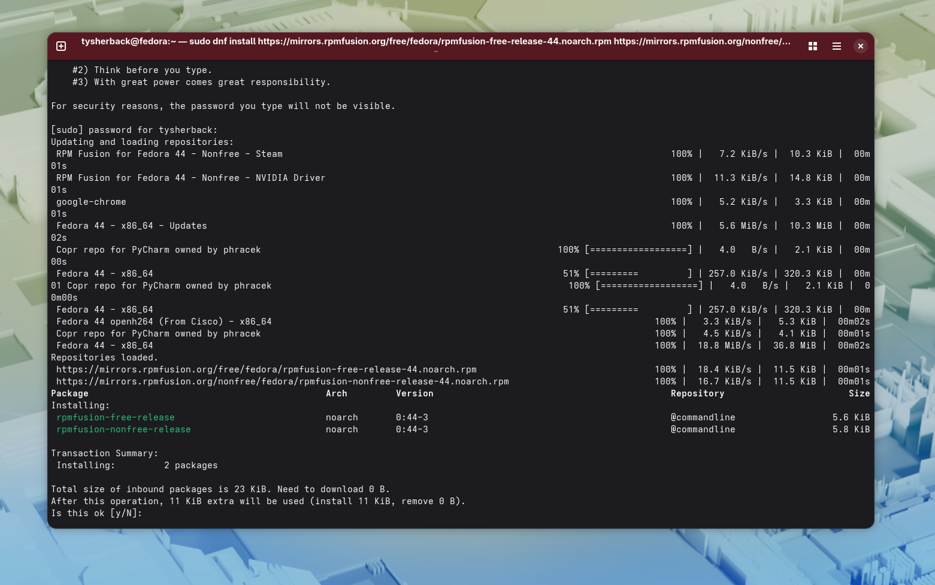Click the "Arch" column header
Screen dimensions: 935x585
(x=337, y=393)
